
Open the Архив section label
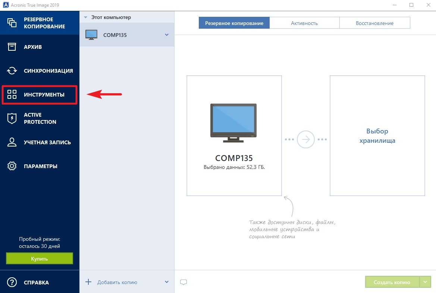33,47
